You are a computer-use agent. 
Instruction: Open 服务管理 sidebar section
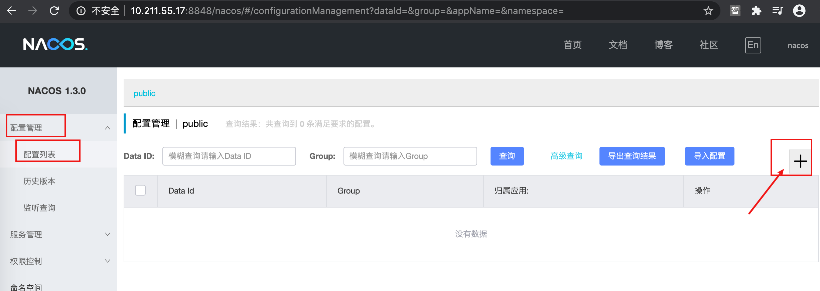[26, 235]
